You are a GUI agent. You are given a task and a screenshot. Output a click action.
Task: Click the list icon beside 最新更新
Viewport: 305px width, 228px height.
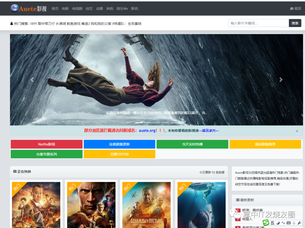238,200
